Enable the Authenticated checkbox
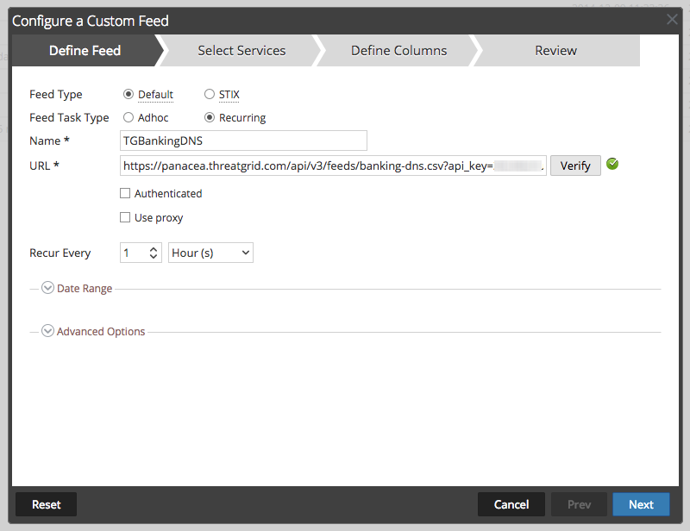Screen dimensions: 690x531 coord(126,194)
